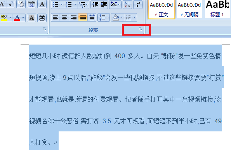Open numbering style dropdown
This screenshot has height=150, width=231.
point(75,4)
